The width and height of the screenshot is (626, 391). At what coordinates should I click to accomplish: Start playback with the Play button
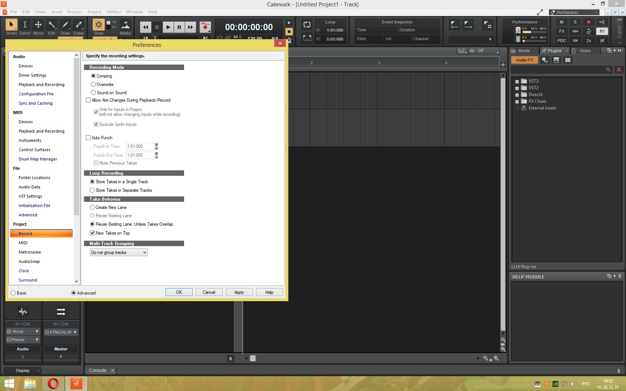(x=168, y=27)
